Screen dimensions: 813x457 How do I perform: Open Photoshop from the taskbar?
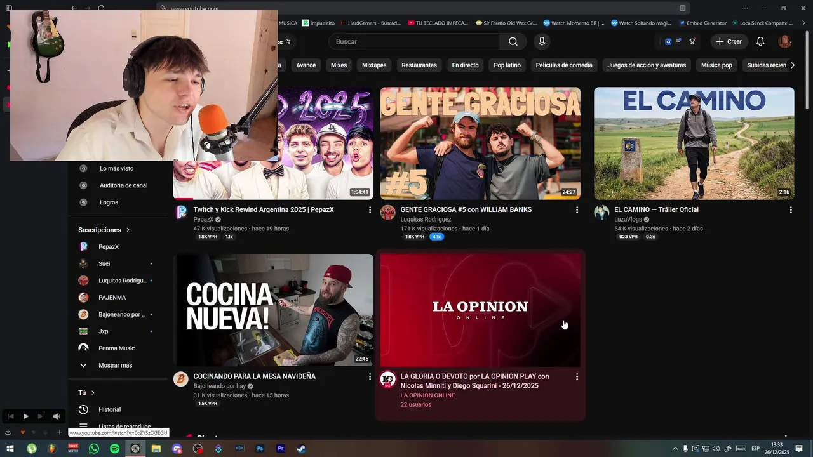(260, 449)
